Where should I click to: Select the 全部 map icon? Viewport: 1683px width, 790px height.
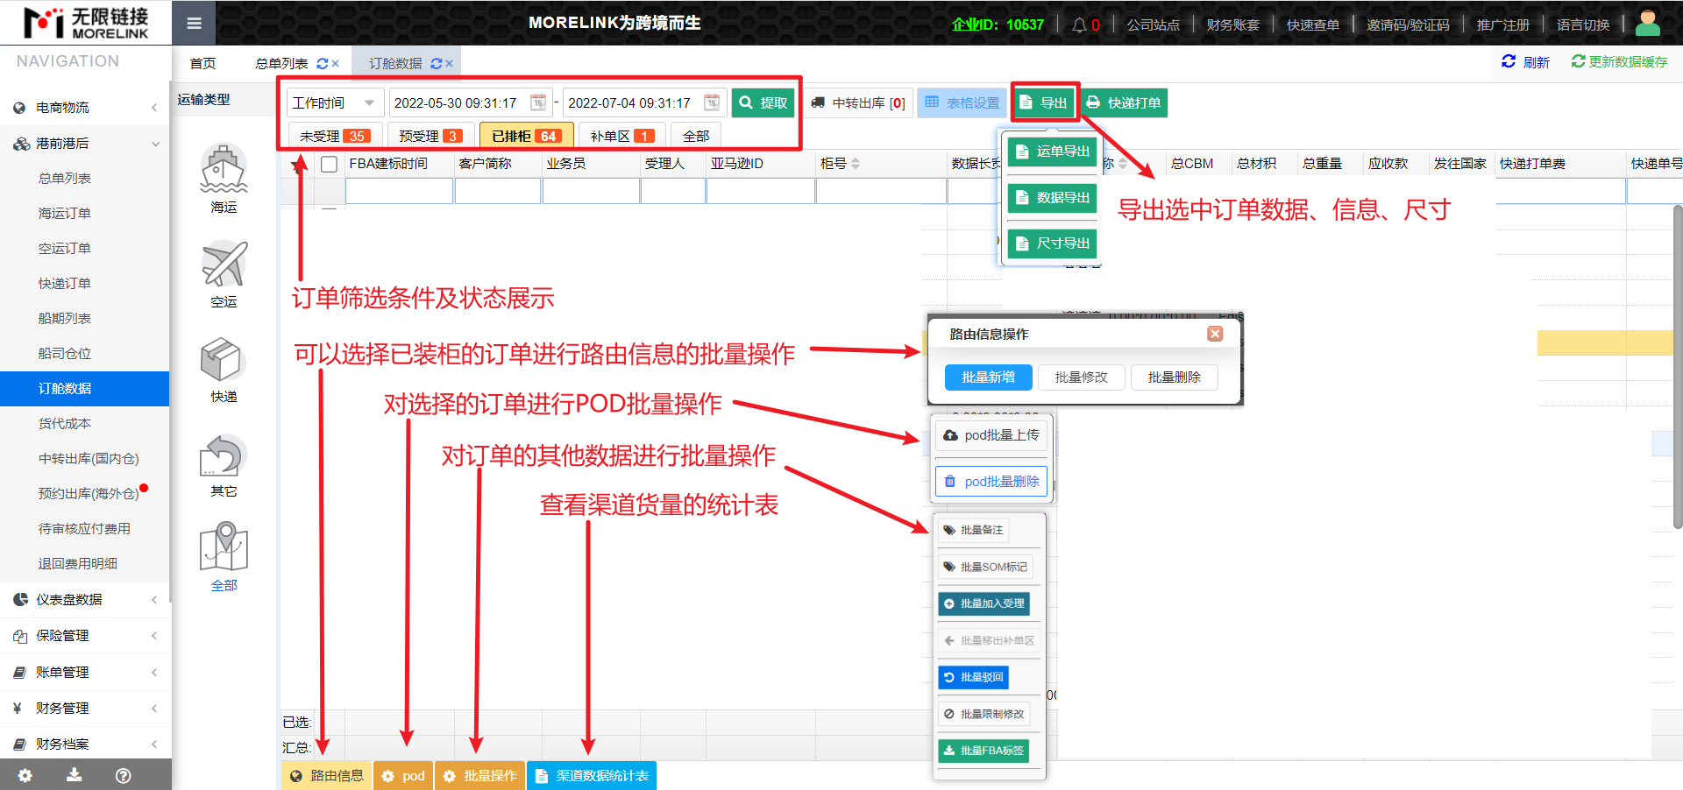pyautogui.click(x=224, y=547)
